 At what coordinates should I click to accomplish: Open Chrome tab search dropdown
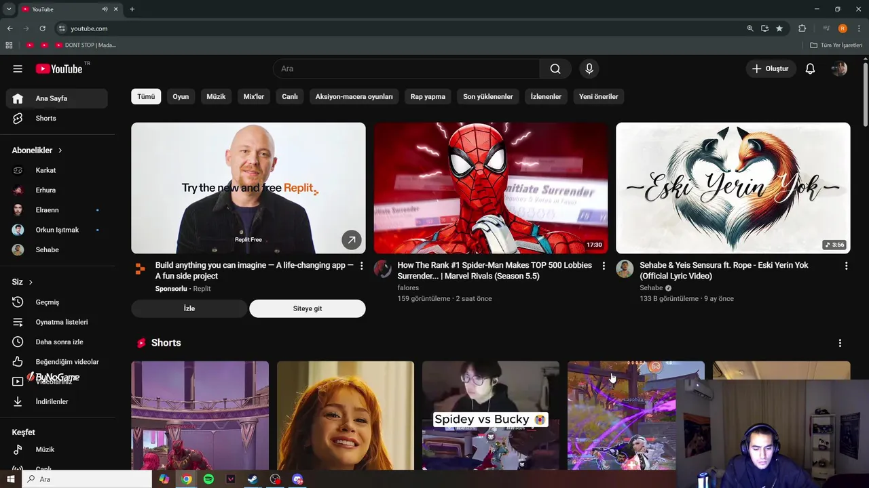click(x=9, y=9)
